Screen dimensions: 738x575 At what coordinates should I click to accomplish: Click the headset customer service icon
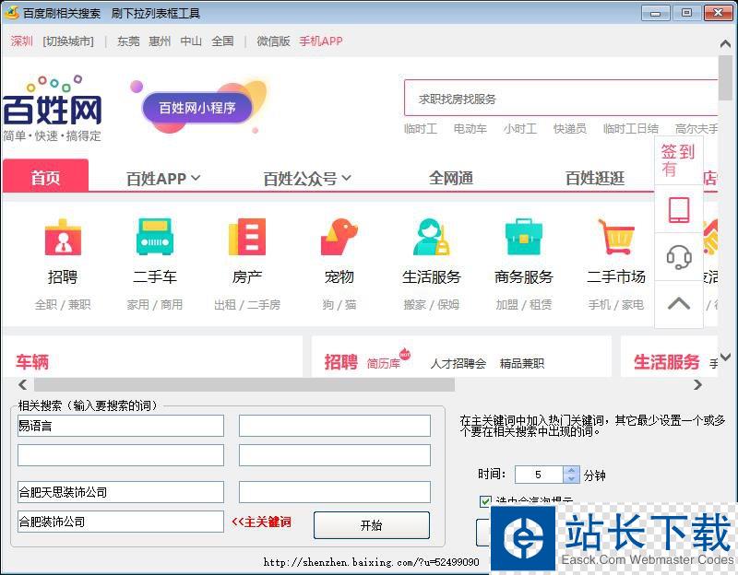pyautogui.click(x=679, y=257)
